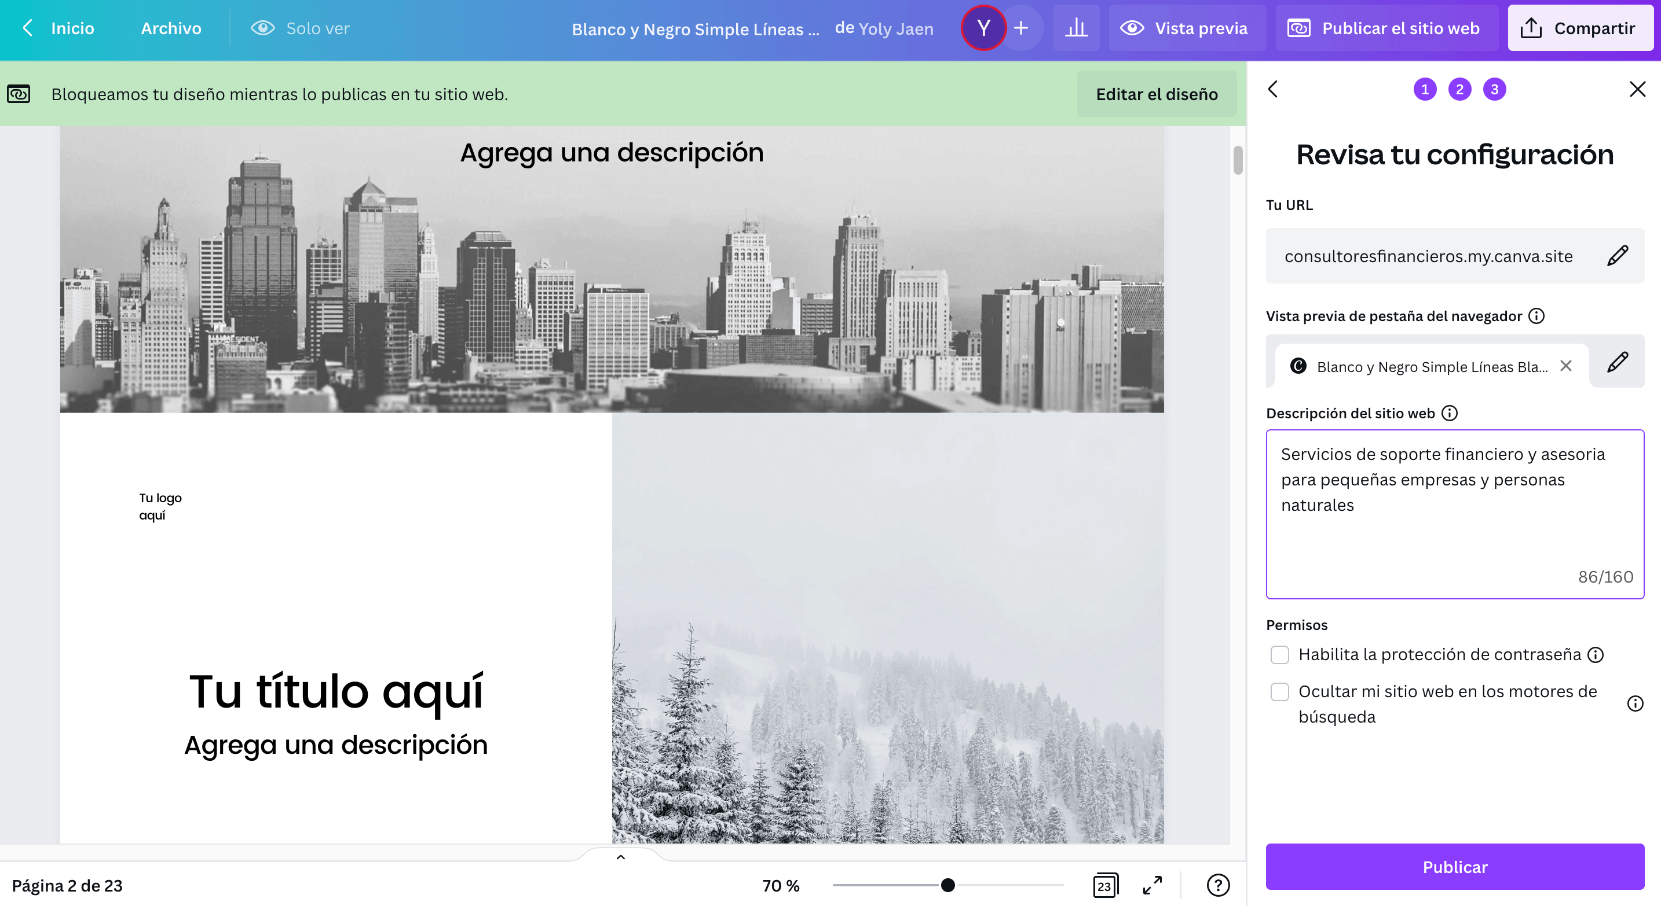The image size is (1661, 906).
Task: Click the snowy forest image
Action: (x=888, y=628)
